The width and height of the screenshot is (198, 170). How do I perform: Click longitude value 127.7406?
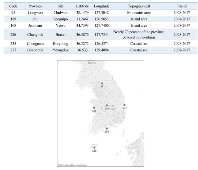pos(101,26)
